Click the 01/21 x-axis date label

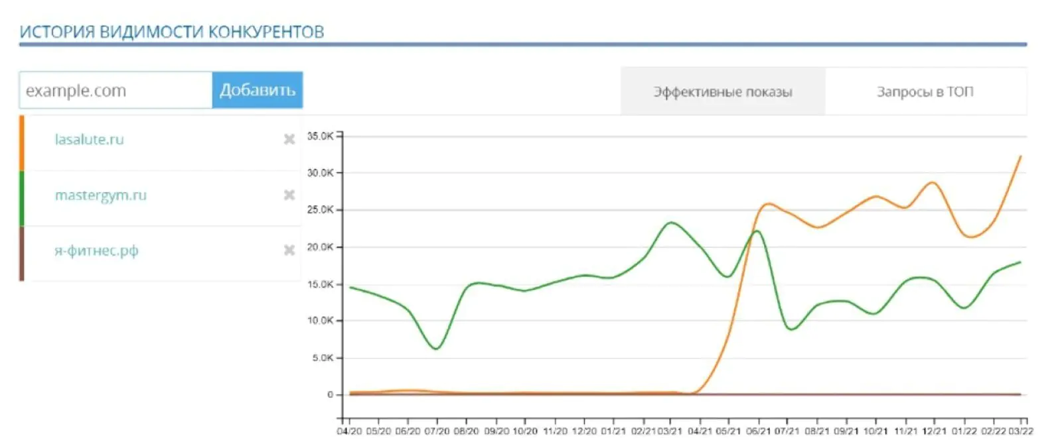[613, 431]
